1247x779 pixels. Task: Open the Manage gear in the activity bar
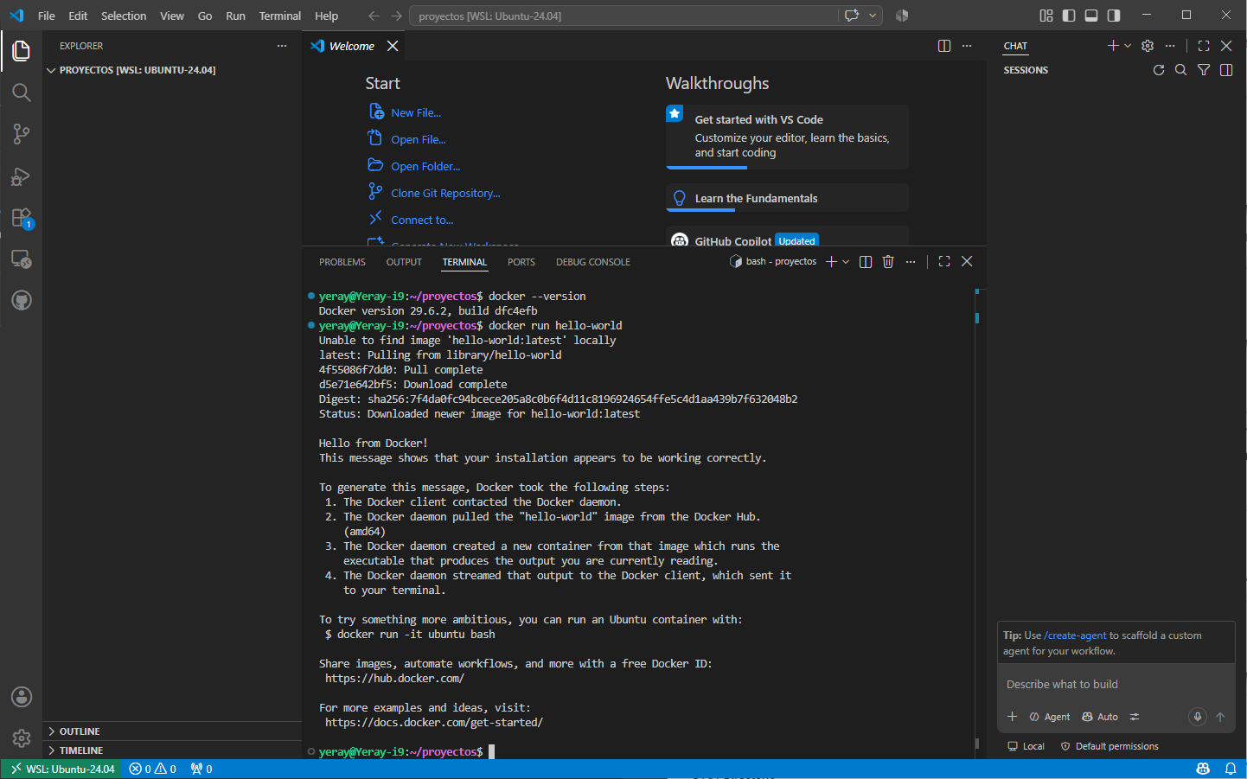click(22, 738)
